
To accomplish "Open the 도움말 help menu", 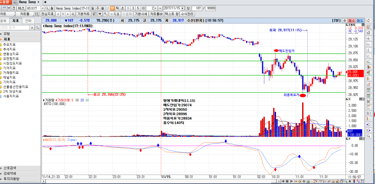I will click(x=6, y=2).
